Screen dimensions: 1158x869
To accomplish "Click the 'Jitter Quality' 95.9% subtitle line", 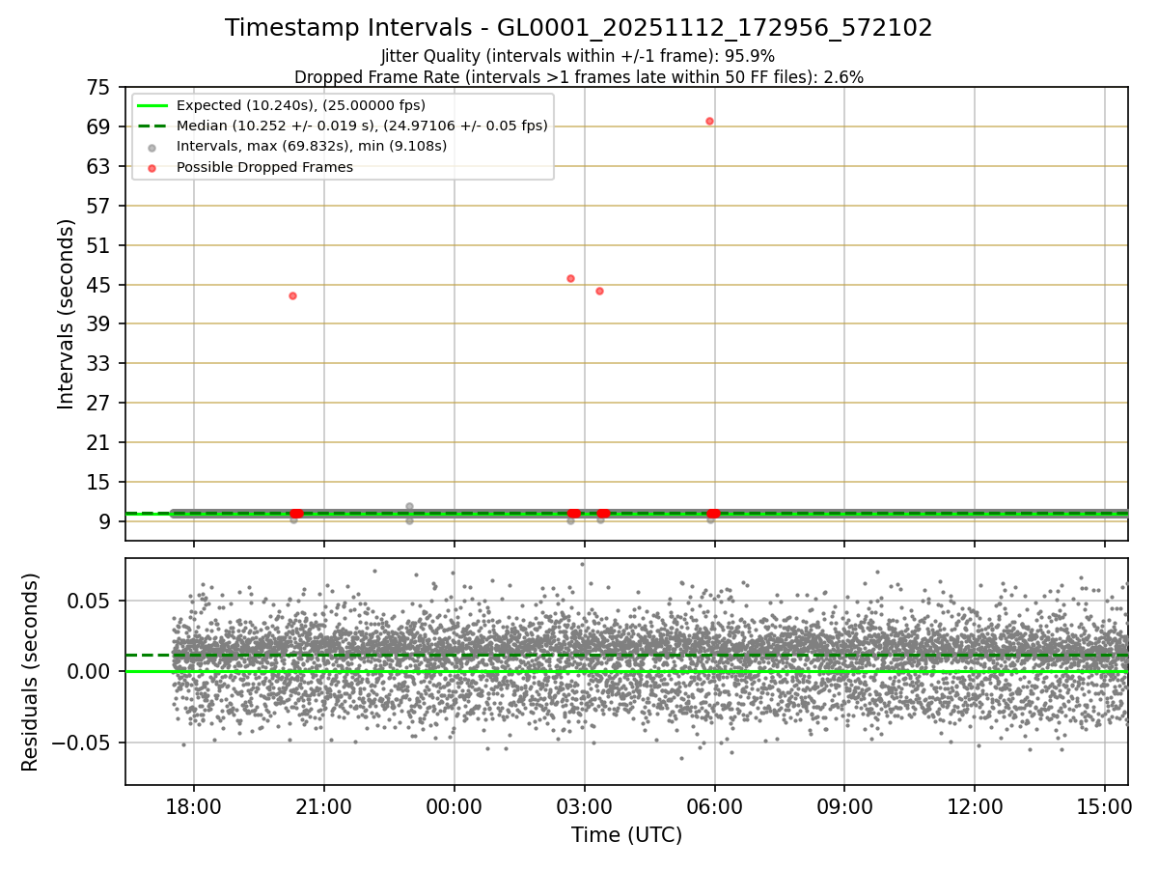I will [578, 56].
